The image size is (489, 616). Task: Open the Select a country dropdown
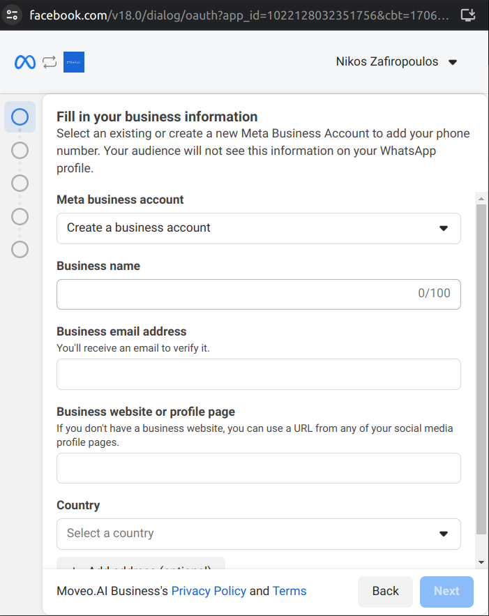258,534
